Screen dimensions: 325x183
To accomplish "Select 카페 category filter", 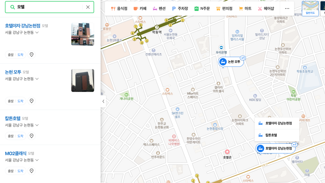I will pyautogui.click(x=140, y=8).
